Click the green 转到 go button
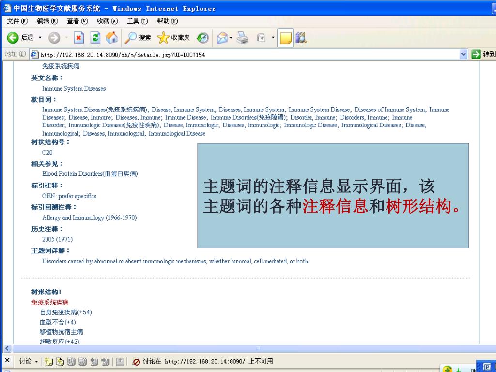Image resolution: width=496 pixels, height=372 pixels. [483, 54]
